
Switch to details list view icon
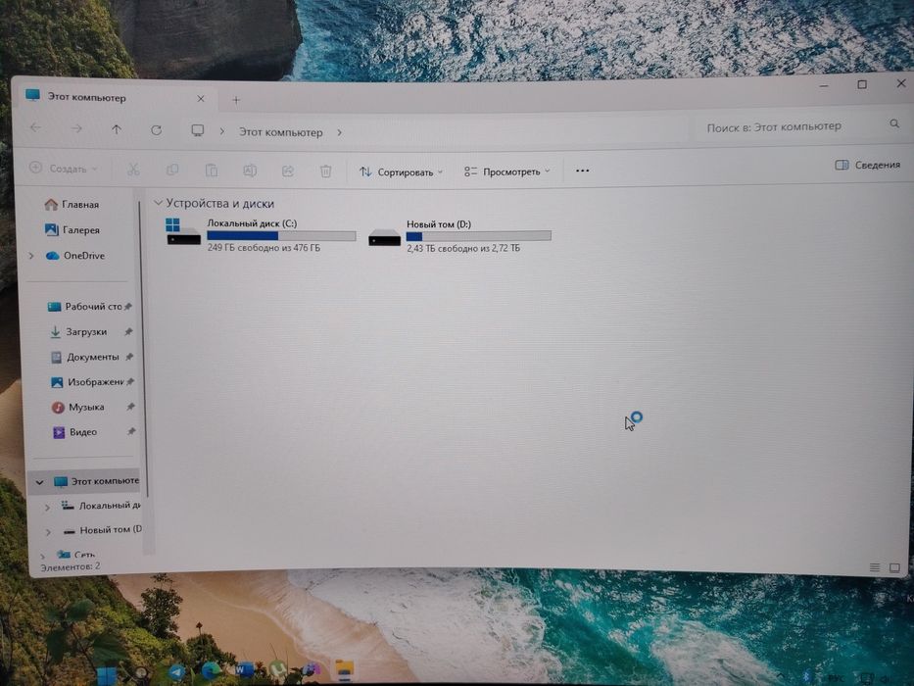click(x=875, y=567)
